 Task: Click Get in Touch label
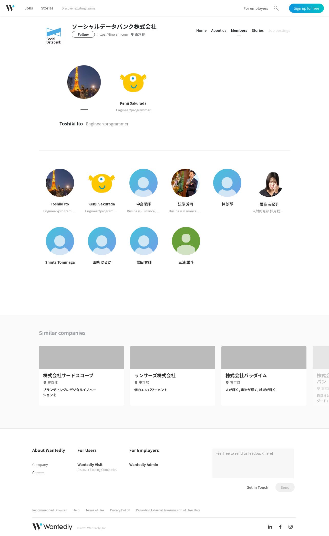[257, 488]
